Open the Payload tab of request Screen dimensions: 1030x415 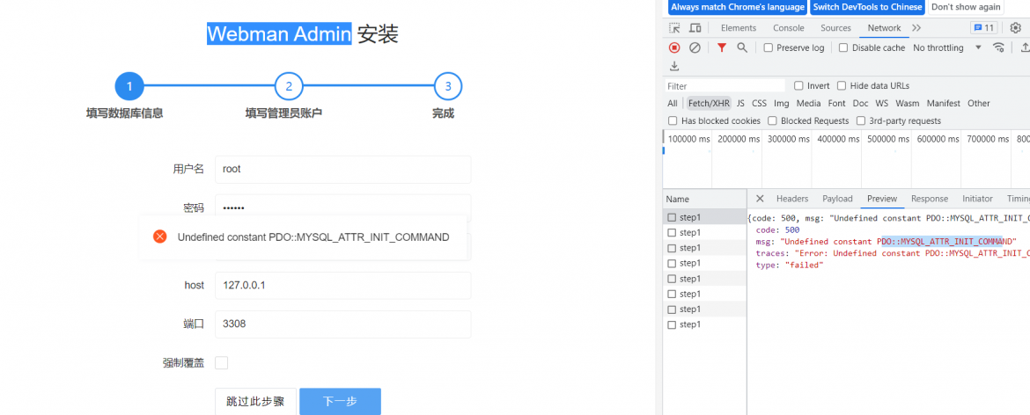[837, 199]
